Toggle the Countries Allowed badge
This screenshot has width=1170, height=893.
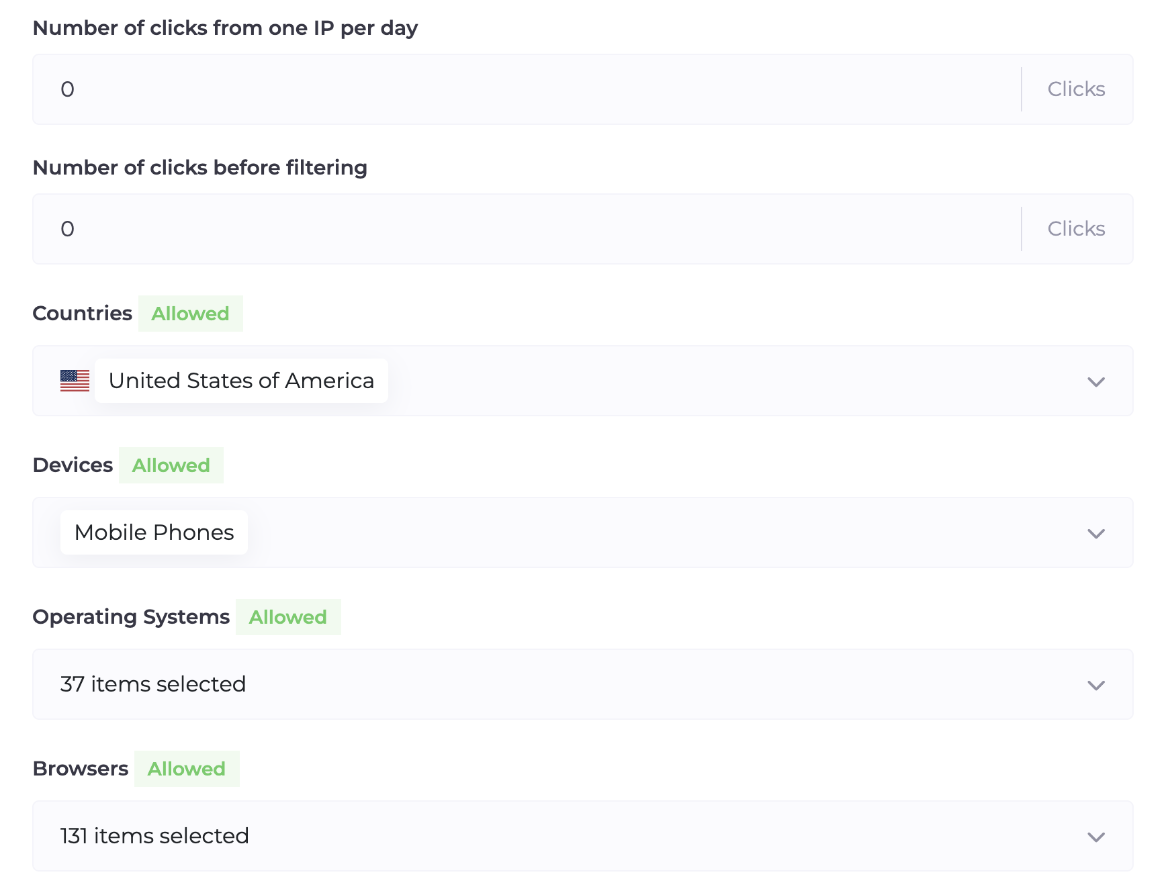pyautogui.click(x=190, y=314)
